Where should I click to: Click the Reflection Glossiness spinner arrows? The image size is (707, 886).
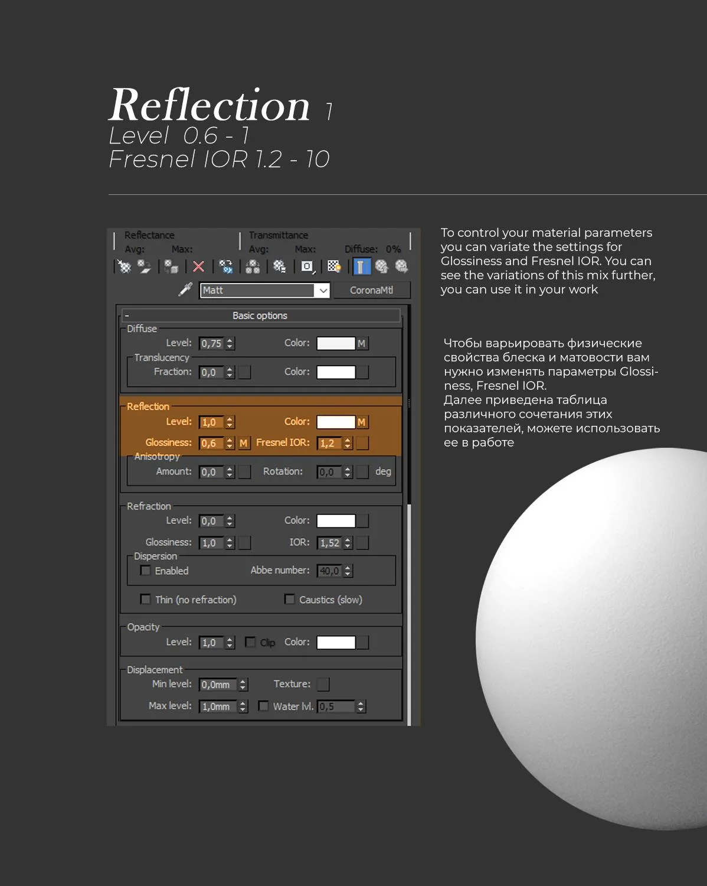tap(230, 443)
